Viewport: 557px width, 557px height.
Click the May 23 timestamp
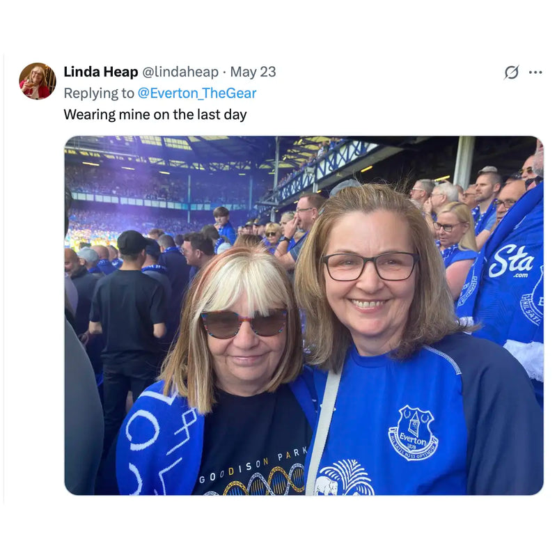[x=253, y=72]
